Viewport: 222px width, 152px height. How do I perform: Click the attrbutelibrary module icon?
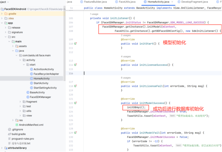point(6,148)
